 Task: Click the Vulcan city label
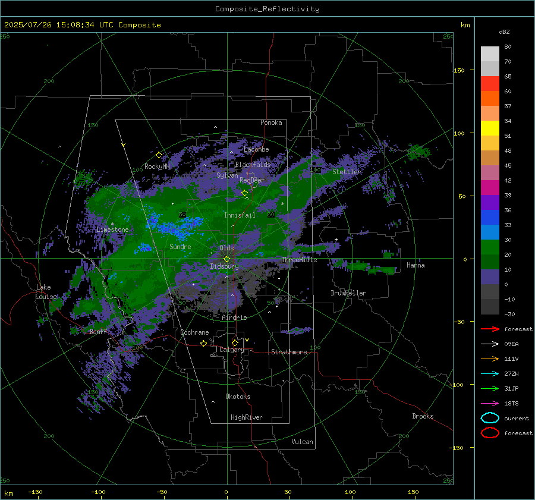pyautogui.click(x=303, y=442)
